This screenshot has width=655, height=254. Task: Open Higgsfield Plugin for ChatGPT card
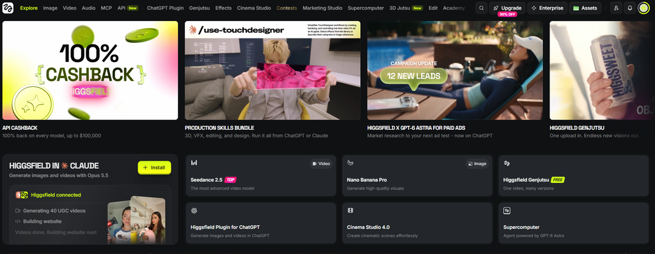coord(261,223)
